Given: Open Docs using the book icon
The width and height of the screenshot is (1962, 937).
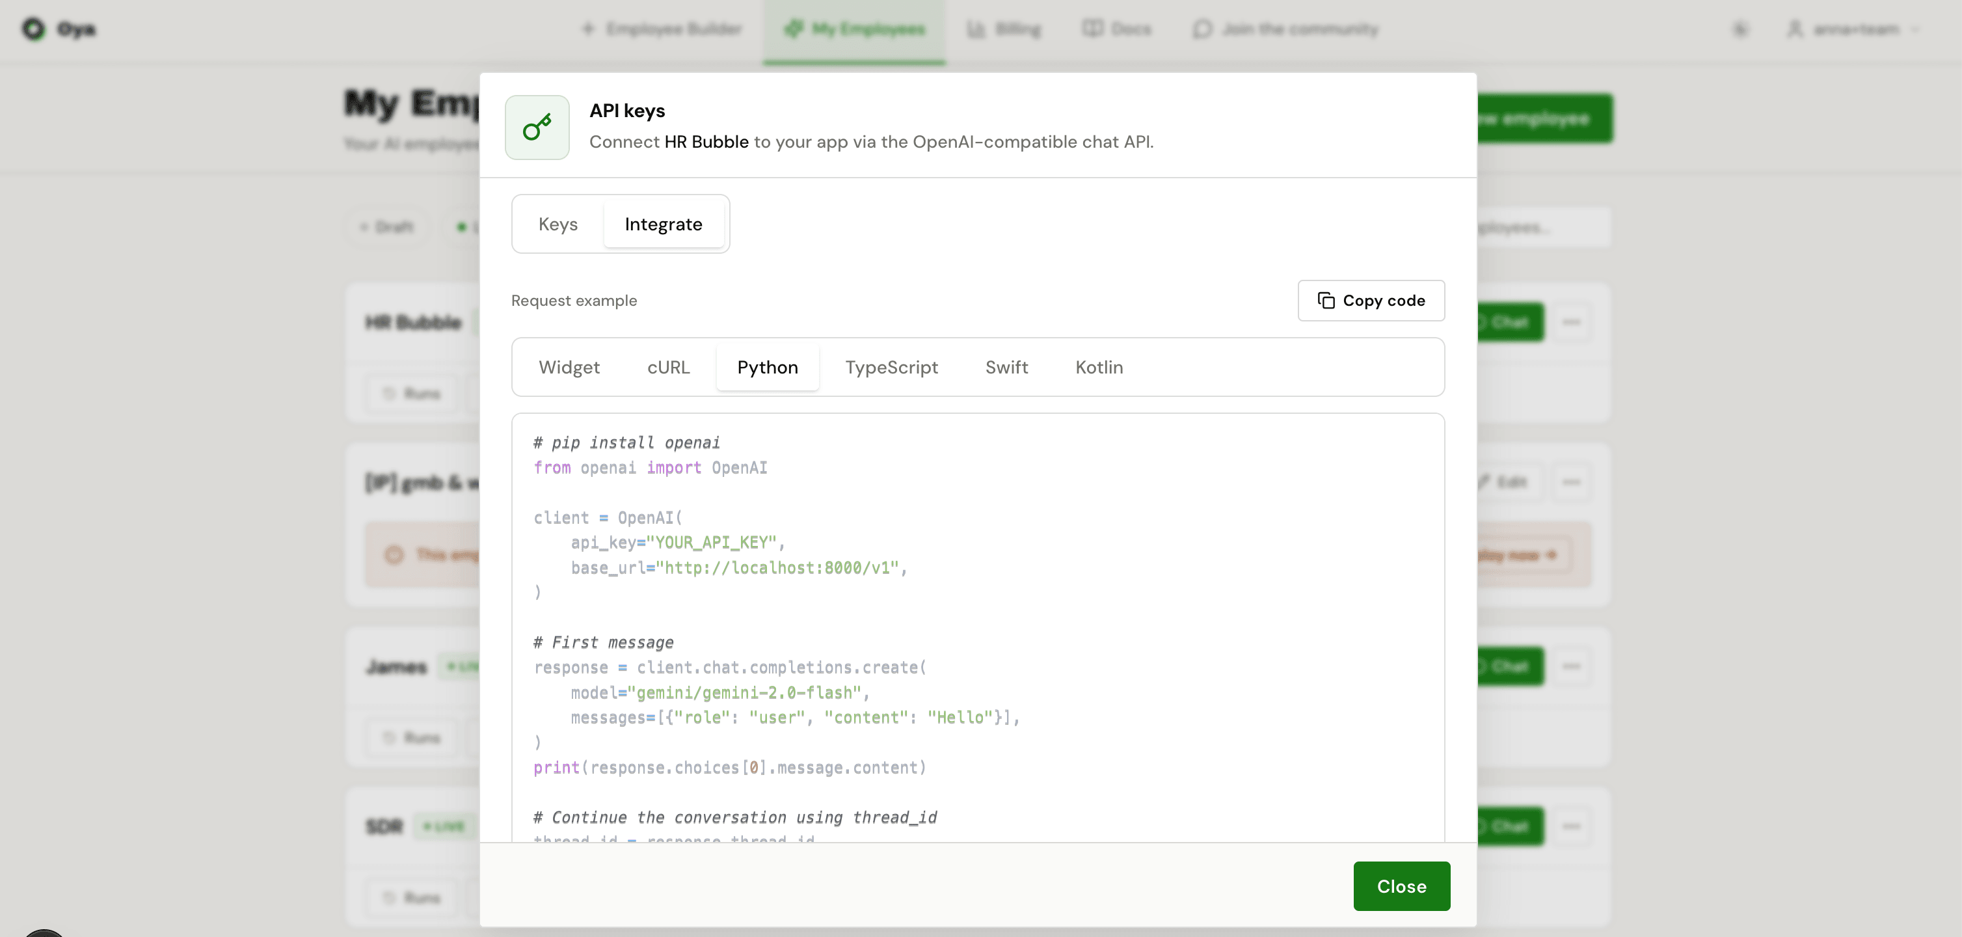Looking at the screenshot, I should pos(1092,29).
